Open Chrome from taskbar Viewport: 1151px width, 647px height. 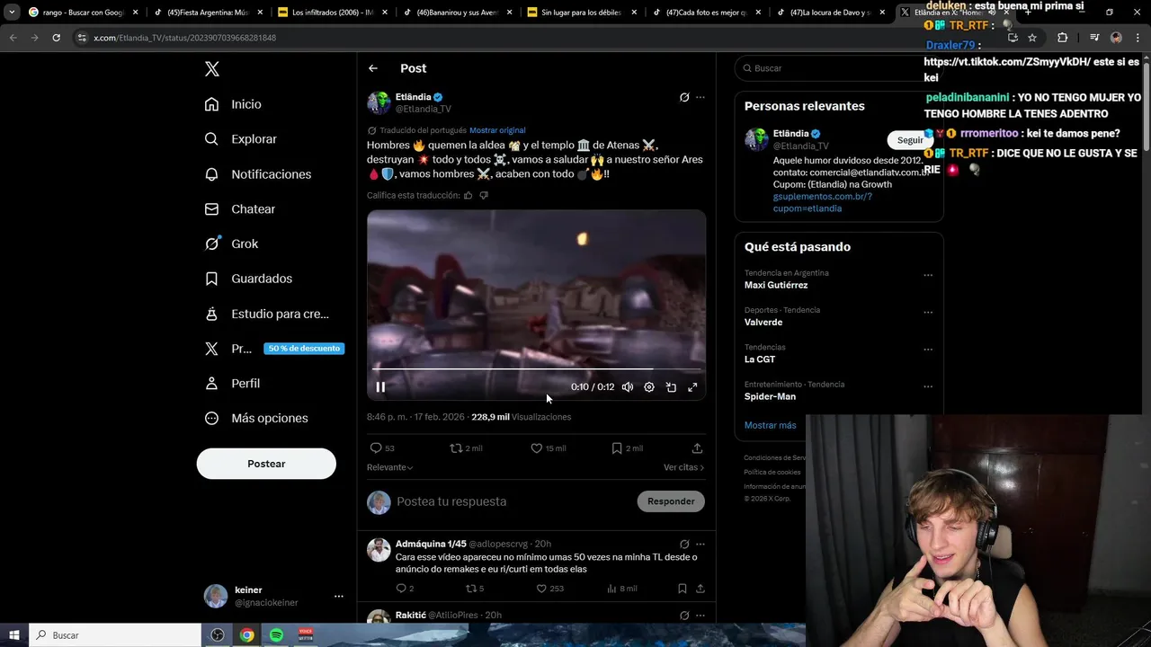click(x=246, y=635)
